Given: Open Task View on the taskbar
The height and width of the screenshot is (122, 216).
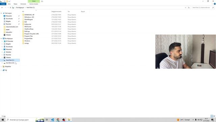Looking at the screenshot, I should (x=47, y=120).
